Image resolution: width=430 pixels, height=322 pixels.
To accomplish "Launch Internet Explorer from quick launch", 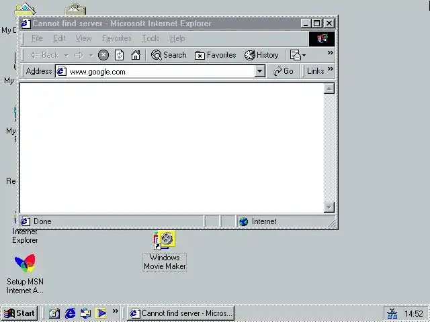I will (70, 313).
